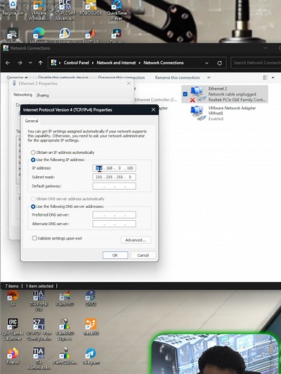
Task: Click Disable this network device
Action: point(63,78)
